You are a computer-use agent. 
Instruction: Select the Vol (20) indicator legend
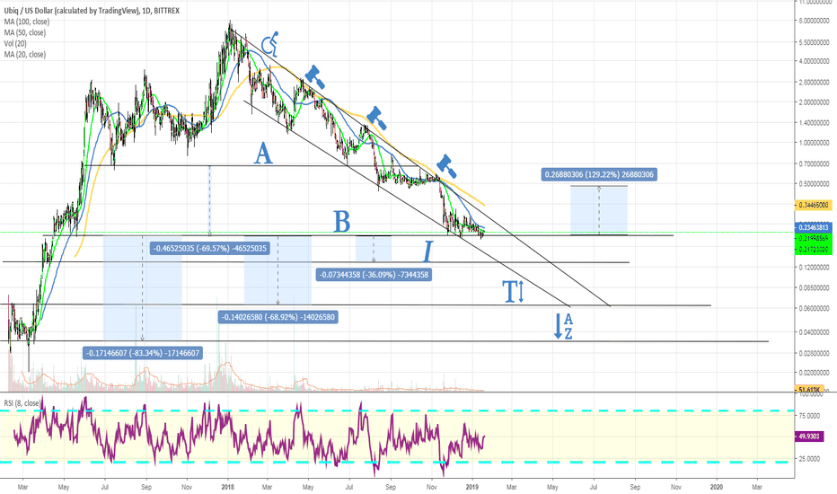(15, 43)
